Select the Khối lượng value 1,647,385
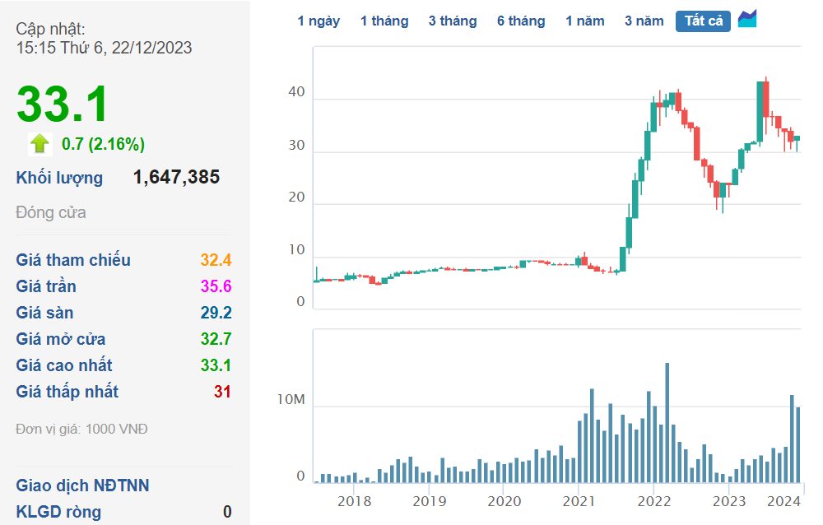The width and height of the screenshot is (823, 525). point(176,178)
